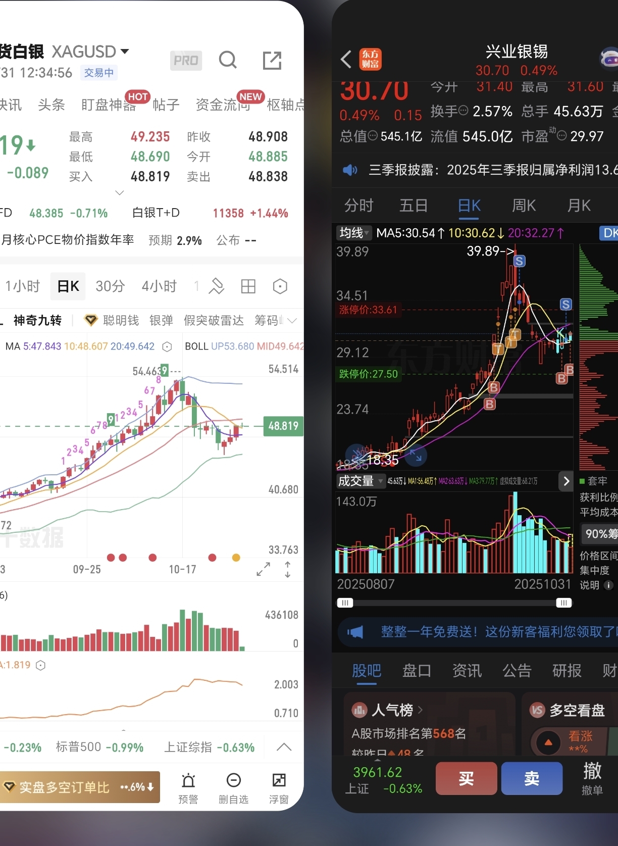Tap the red 买 buy button
This screenshot has height=846, width=618.
click(x=466, y=779)
